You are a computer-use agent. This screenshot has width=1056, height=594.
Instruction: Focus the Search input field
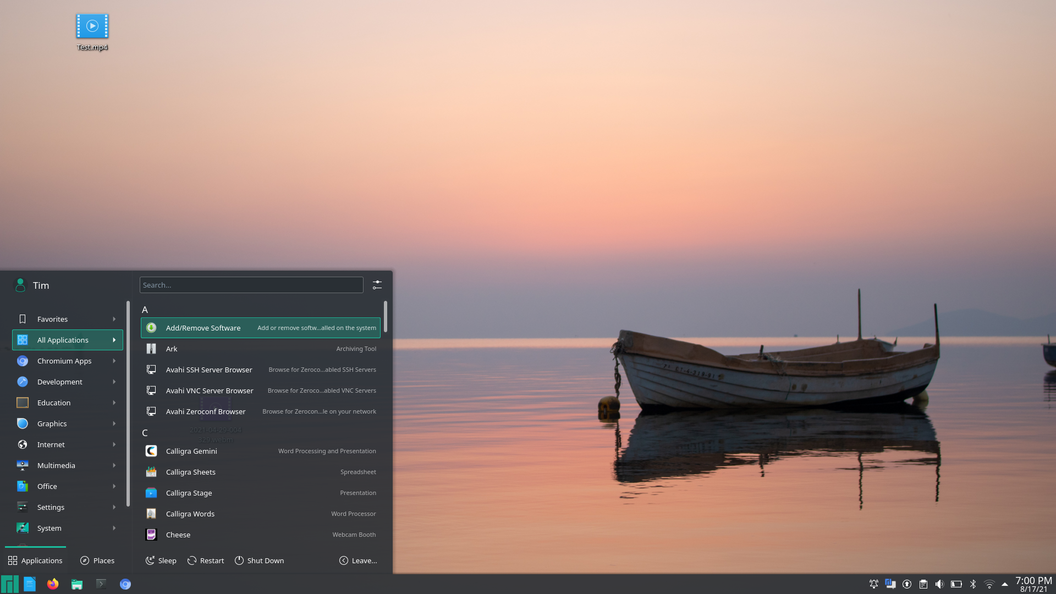pyautogui.click(x=251, y=285)
